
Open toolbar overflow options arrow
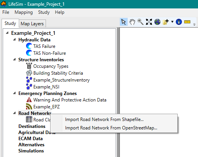194,24
